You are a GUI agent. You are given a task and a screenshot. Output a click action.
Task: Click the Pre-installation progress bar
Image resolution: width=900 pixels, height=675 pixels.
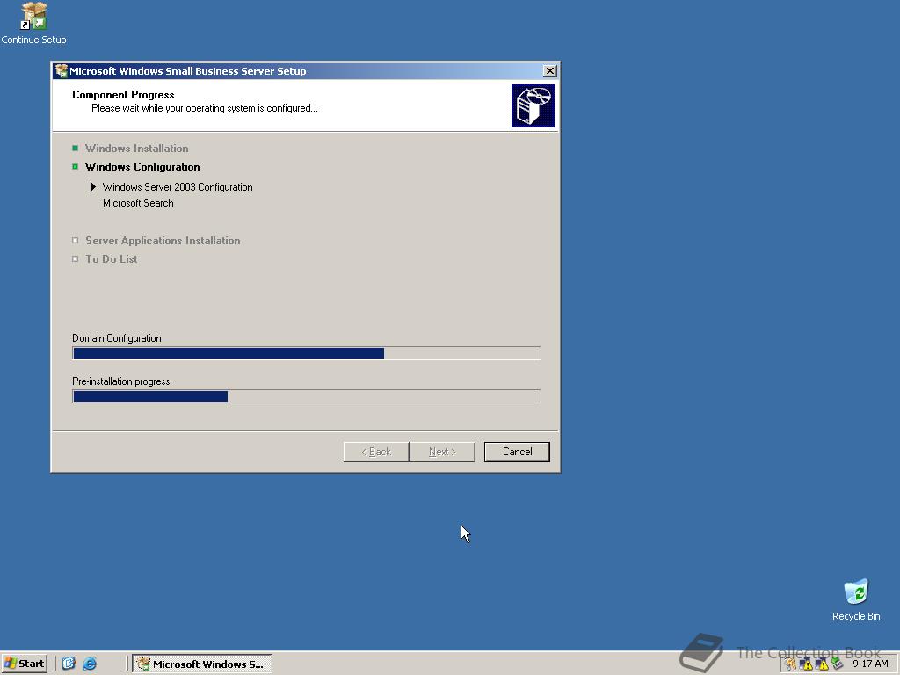[307, 396]
